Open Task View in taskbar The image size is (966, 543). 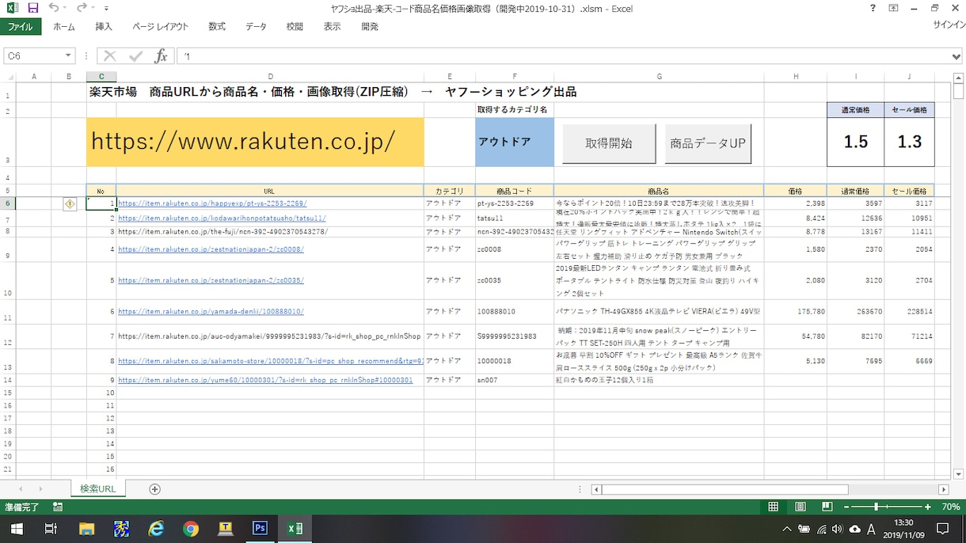click(x=51, y=529)
